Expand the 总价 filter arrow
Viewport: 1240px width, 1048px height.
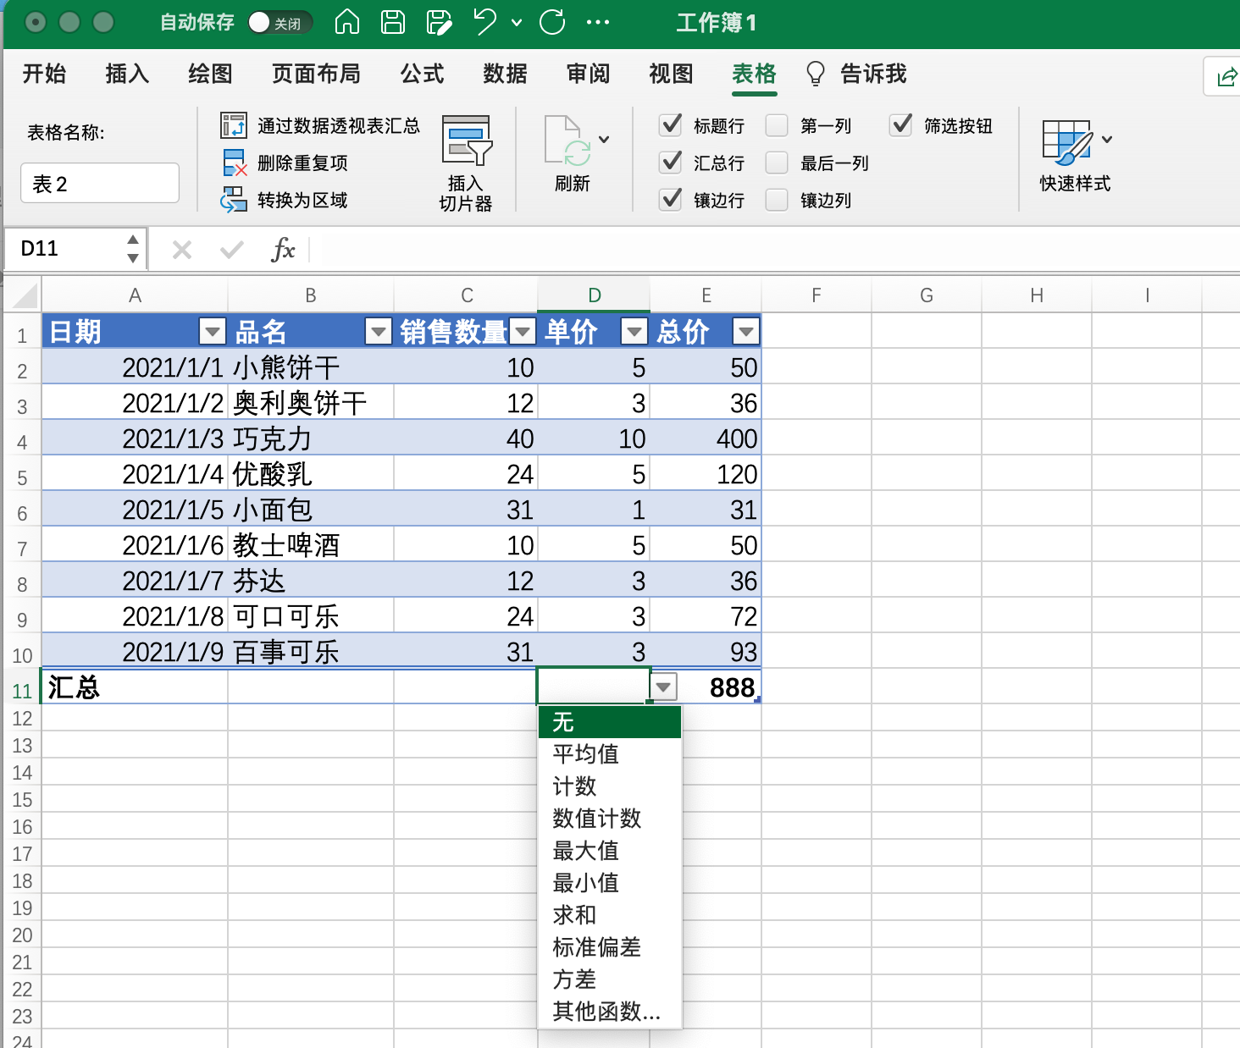pyautogui.click(x=745, y=331)
